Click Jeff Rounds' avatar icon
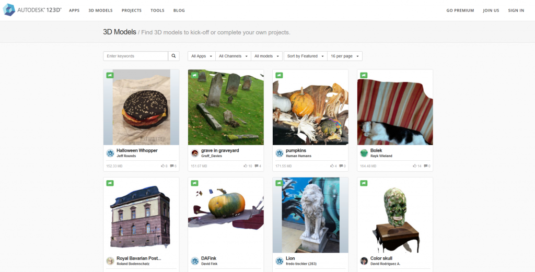 click(x=110, y=153)
